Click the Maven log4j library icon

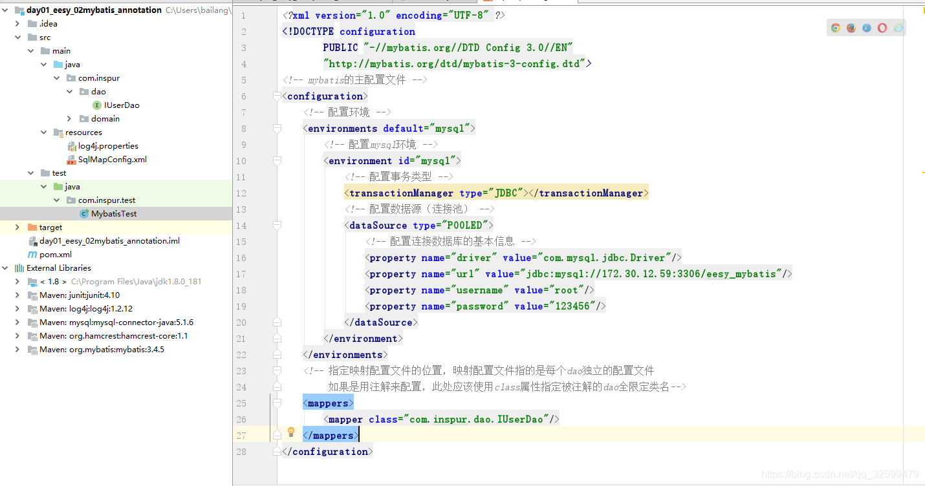33,309
